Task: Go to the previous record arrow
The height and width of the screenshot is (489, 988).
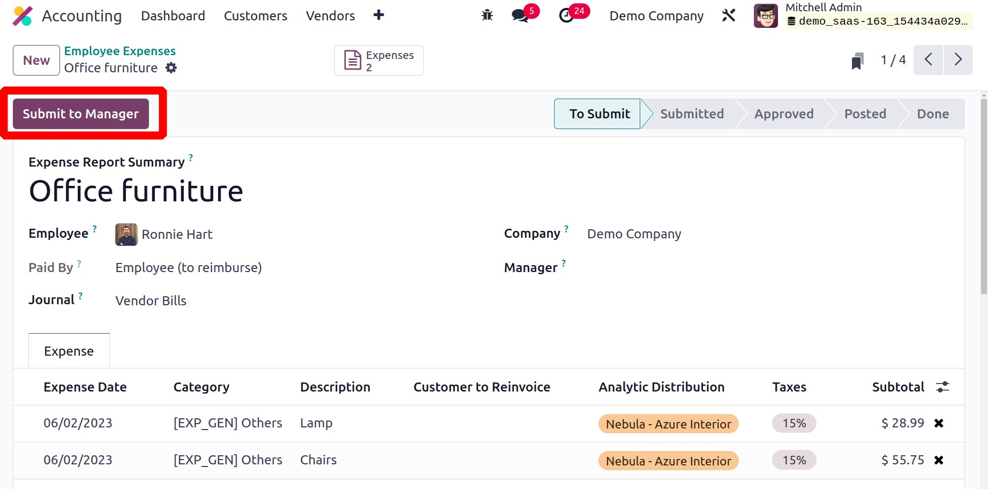Action: click(929, 60)
